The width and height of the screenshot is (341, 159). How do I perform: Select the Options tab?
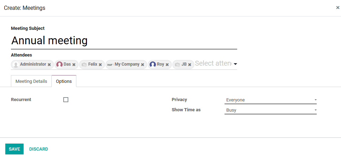pyautogui.click(x=64, y=81)
